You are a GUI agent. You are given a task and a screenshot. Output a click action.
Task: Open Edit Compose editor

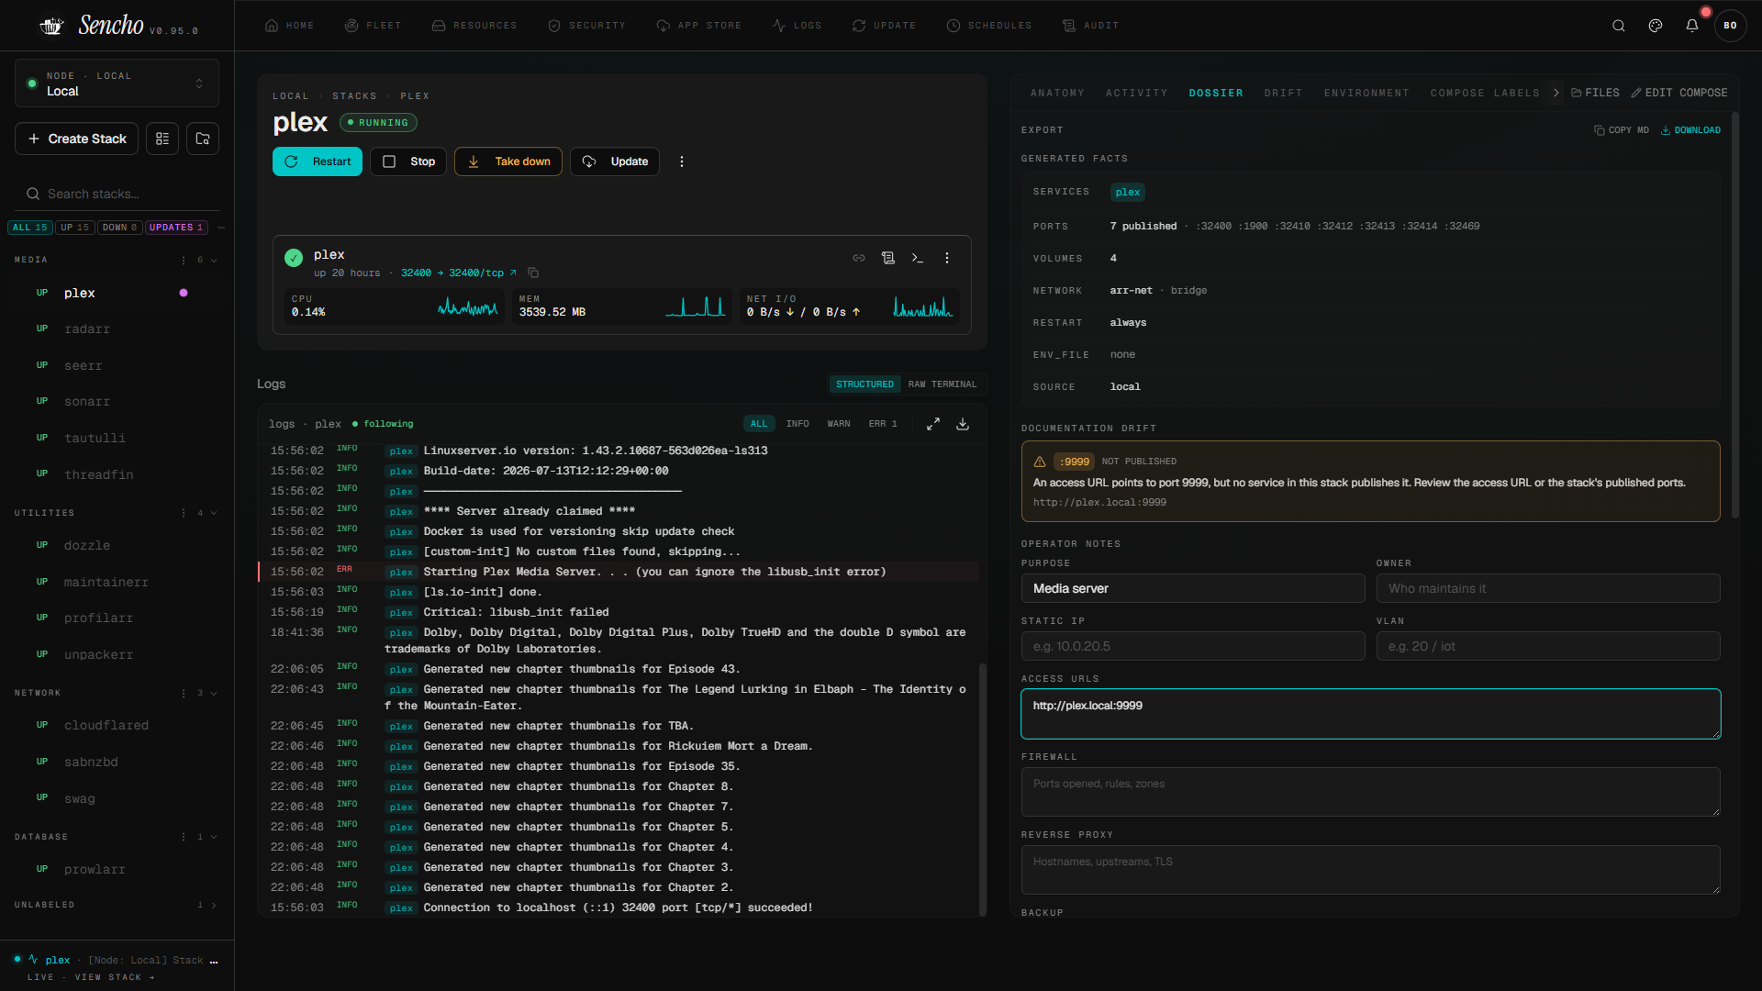point(1678,93)
